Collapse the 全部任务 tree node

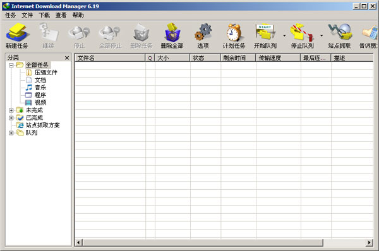click(11, 65)
